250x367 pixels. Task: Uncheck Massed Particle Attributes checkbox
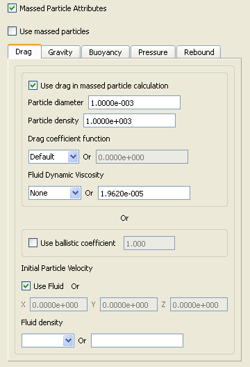coord(12,8)
